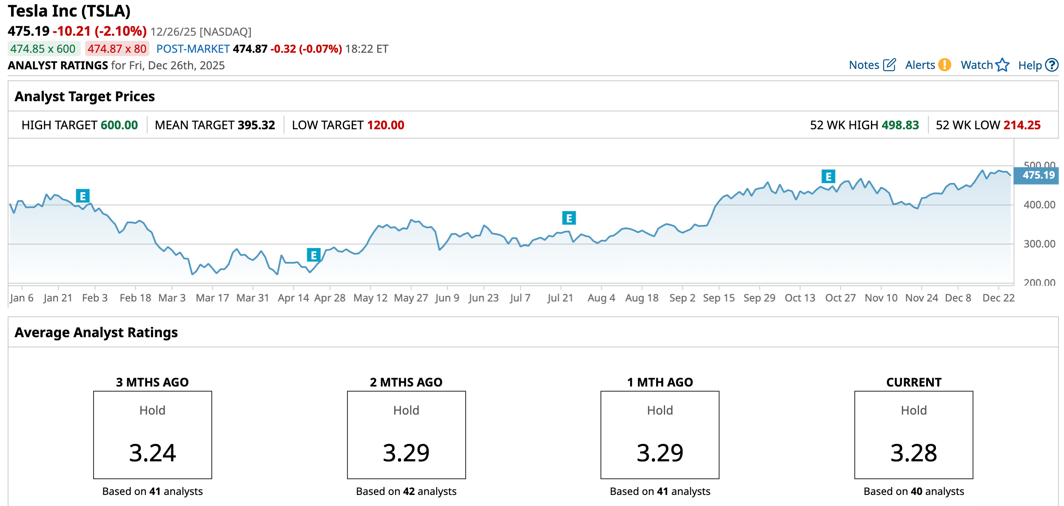Click the Dec 22 date axis label
1064x506 pixels.
coord(998,298)
